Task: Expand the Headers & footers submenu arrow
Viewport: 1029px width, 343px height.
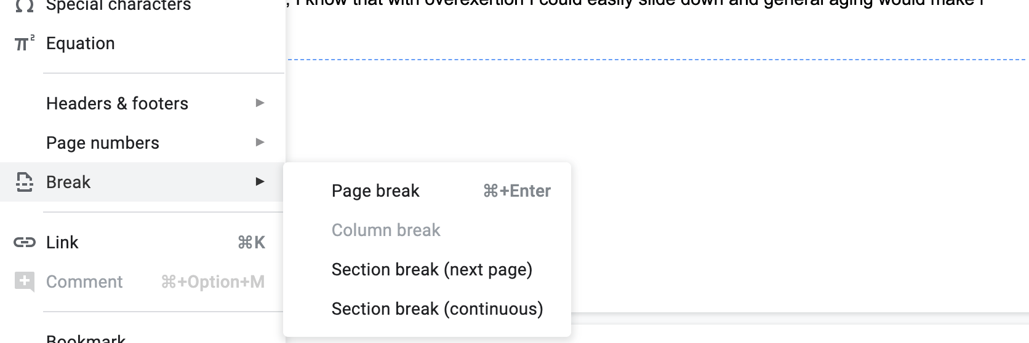Action: 260,103
